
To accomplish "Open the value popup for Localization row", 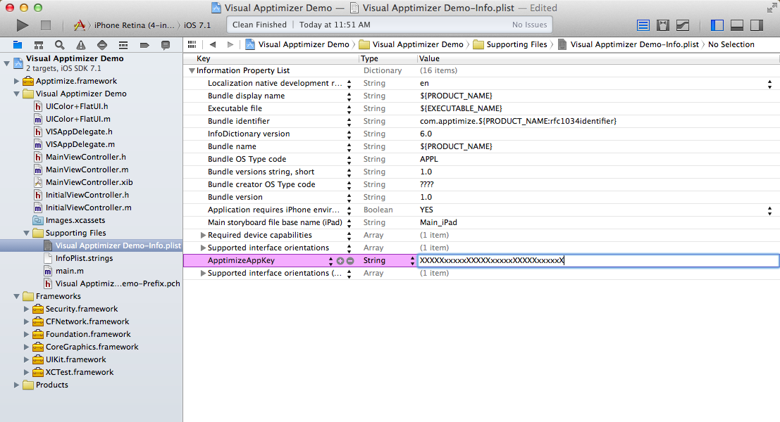I will (769, 84).
